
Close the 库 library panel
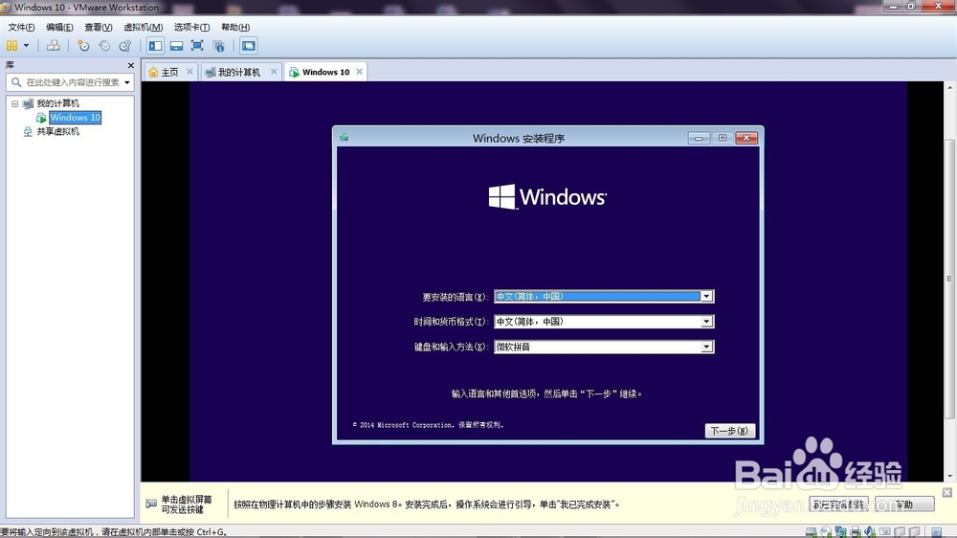point(130,65)
